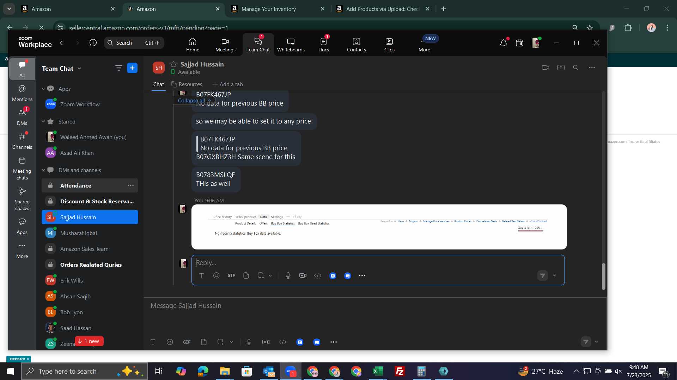Open the Clips tab
The width and height of the screenshot is (677, 380).
pos(389,45)
